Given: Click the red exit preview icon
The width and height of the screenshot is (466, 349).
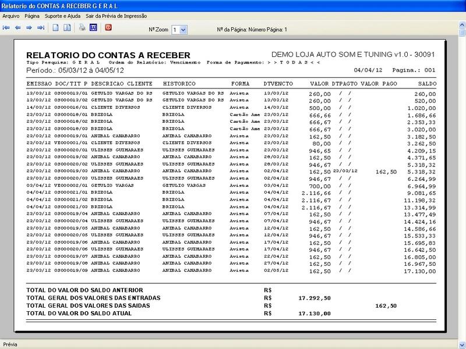Looking at the screenshot, I should pyautogui.click(x=108, y=27).
